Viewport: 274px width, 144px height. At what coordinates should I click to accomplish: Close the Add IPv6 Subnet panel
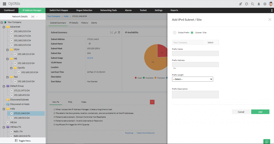pyautogui.click(x=269, y=19)
